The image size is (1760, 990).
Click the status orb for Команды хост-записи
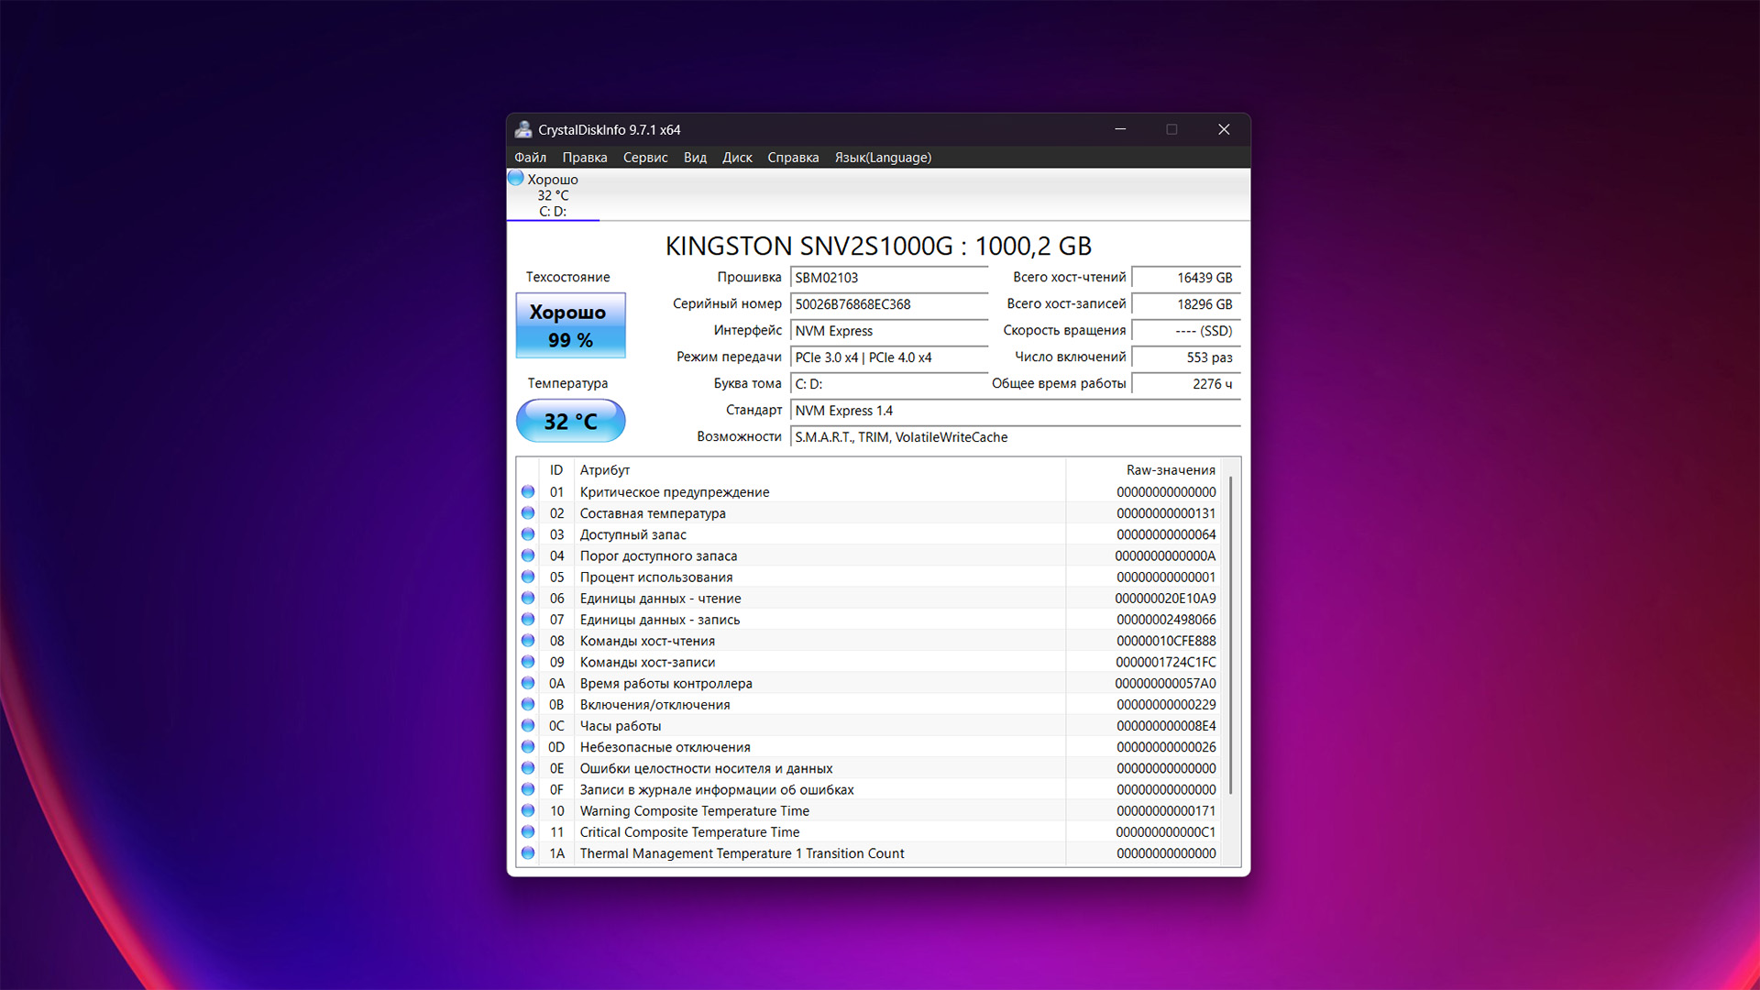[x=528, y=662]
